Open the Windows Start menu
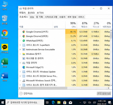 click(x=3, y=102)
